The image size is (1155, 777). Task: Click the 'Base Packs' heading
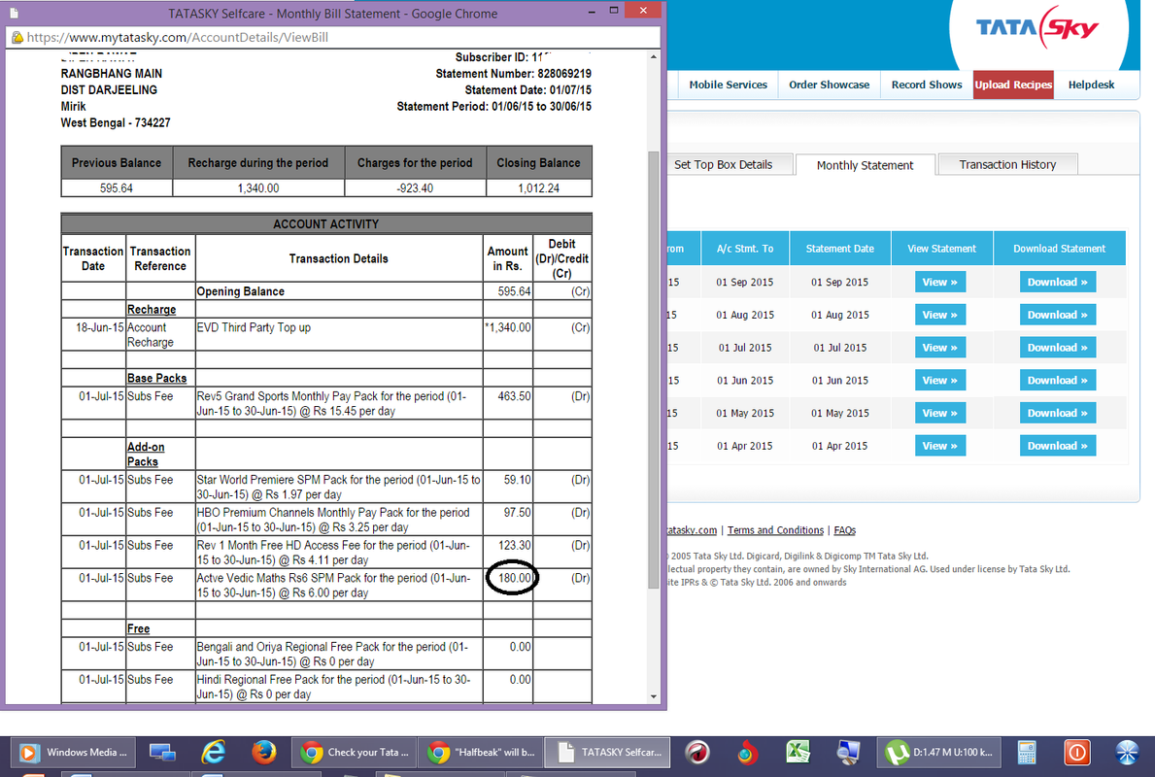pos(157,378)
